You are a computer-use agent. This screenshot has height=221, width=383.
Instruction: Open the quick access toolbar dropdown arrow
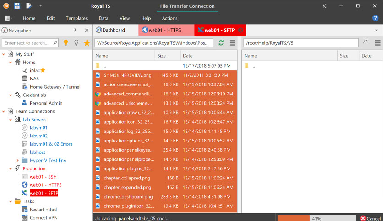[41, 6]
